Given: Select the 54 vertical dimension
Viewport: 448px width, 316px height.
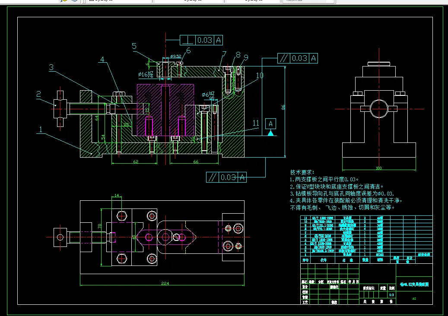Looking at the screenshot, I should [x=103, y=137].
